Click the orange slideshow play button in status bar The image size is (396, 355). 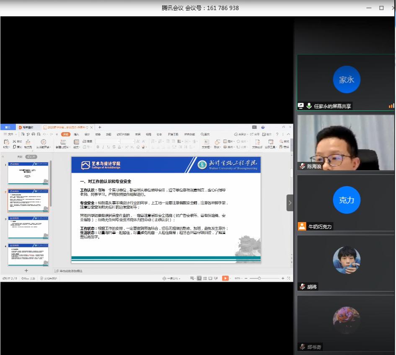[225, 278]
